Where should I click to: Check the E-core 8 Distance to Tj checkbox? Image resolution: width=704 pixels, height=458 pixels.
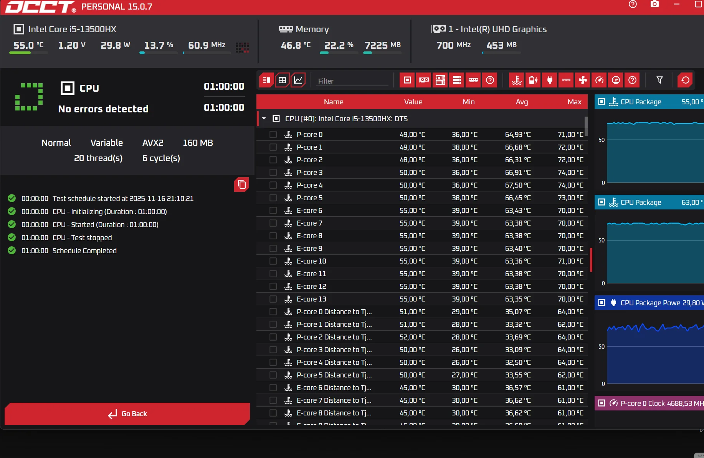pyautogui.click(x=273, y=413)
